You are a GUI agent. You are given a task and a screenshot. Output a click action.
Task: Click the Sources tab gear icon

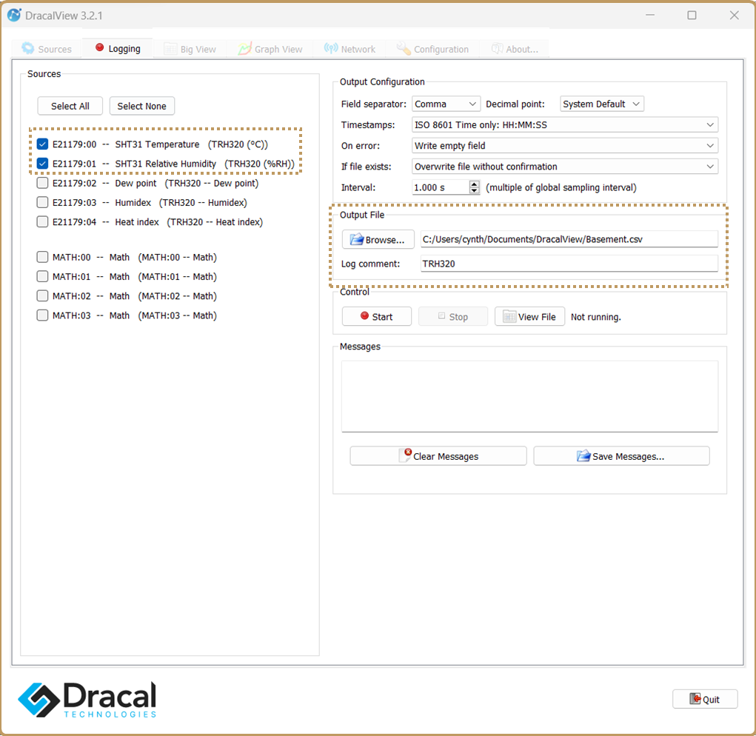pyautogui.click(x=28, y=48)
